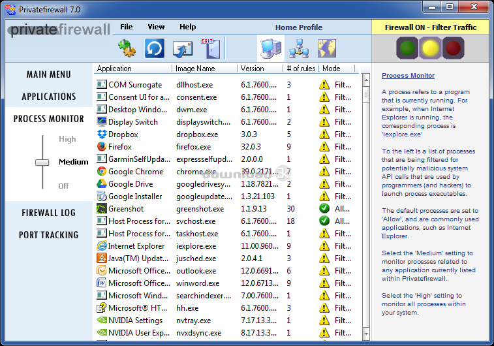This screenshot has height=346, width=494.
Task: Select the network computers profile icon
Action: click(x=298, y=48)
